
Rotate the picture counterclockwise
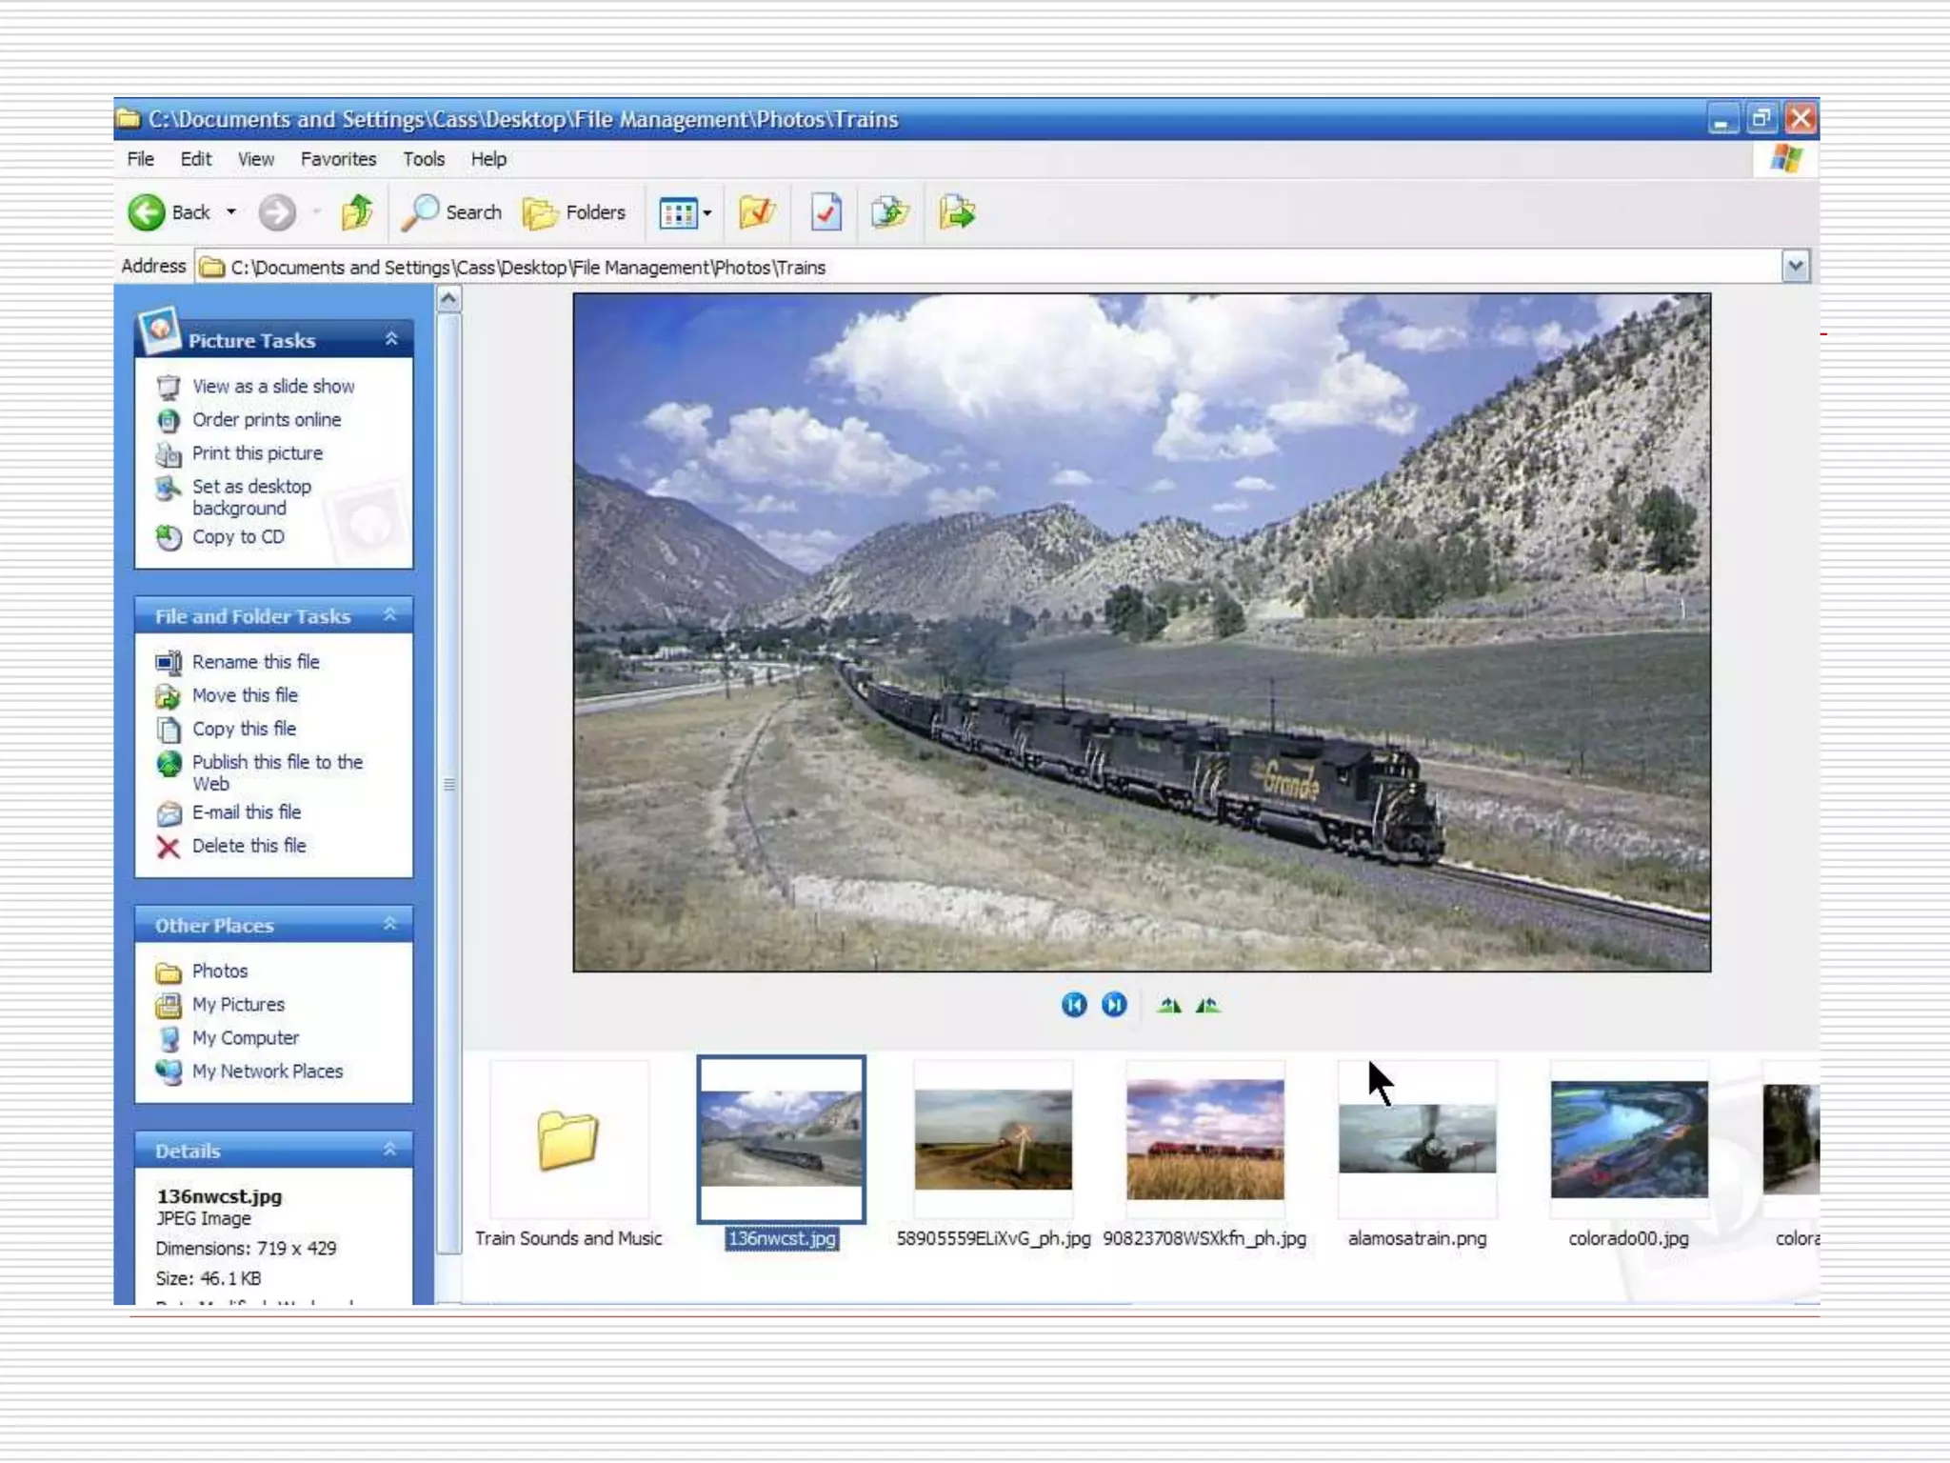tap(1207, 1005)
